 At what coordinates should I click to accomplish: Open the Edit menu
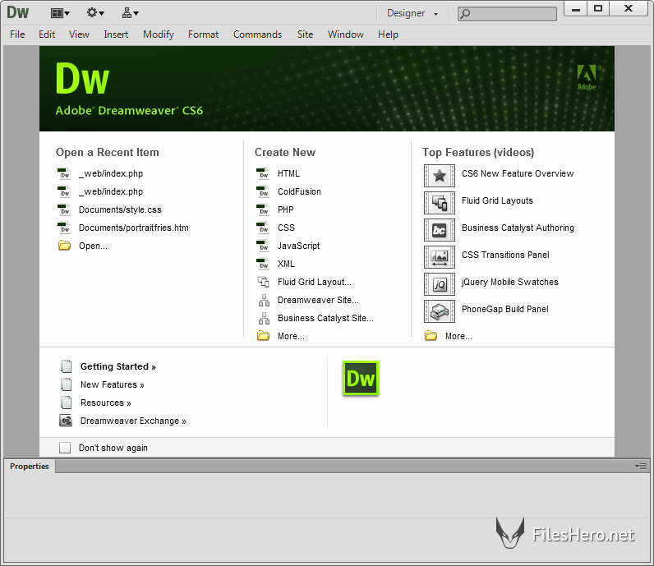tap(47, 35)
